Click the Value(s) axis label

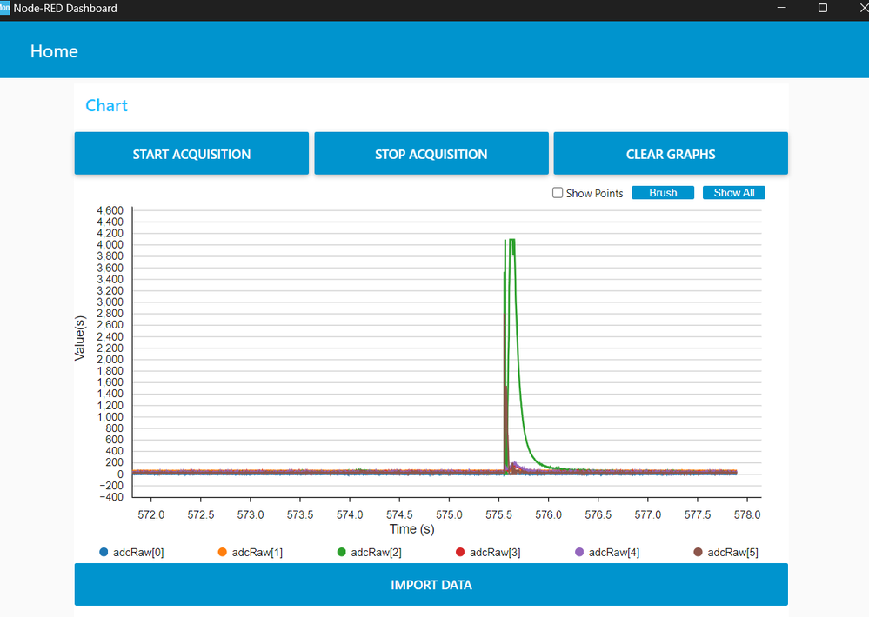pos(80,338)
